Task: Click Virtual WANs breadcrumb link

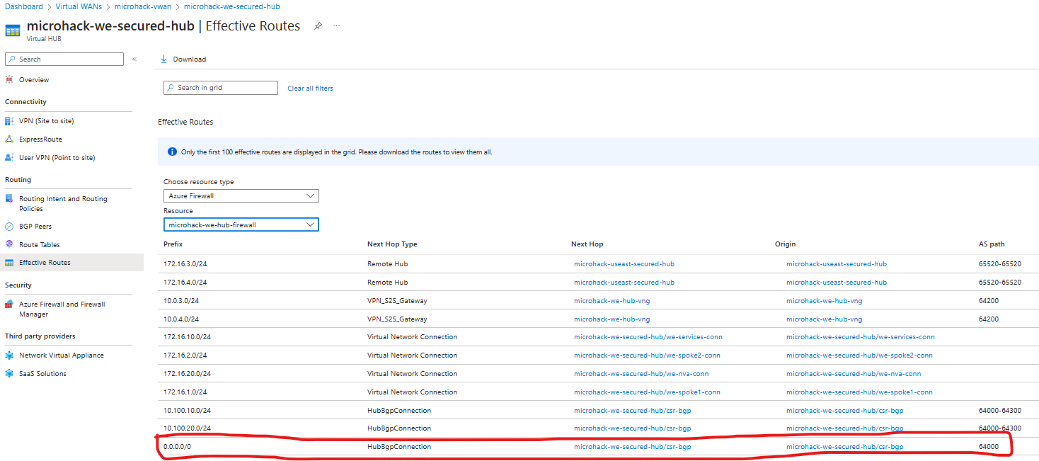Action: (78, 6)
